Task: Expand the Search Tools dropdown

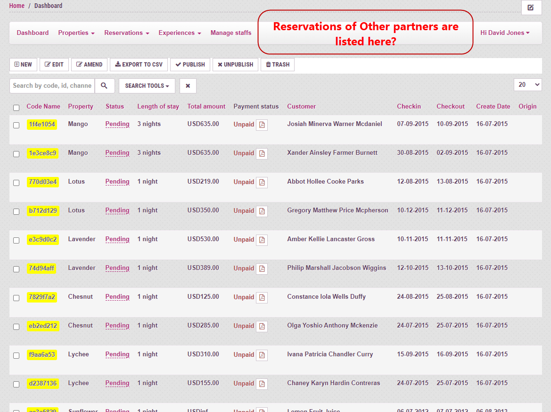Action: (x=147, y=86)
